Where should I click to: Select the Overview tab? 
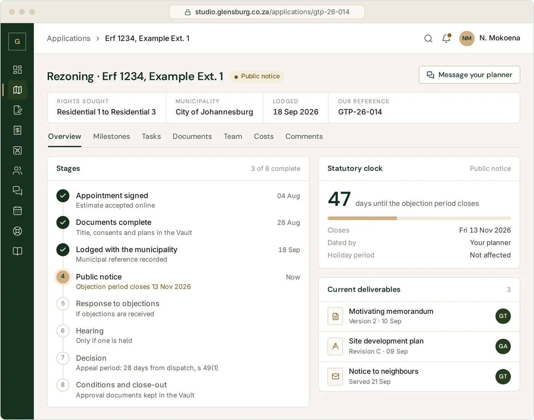[x=64, y=137]
